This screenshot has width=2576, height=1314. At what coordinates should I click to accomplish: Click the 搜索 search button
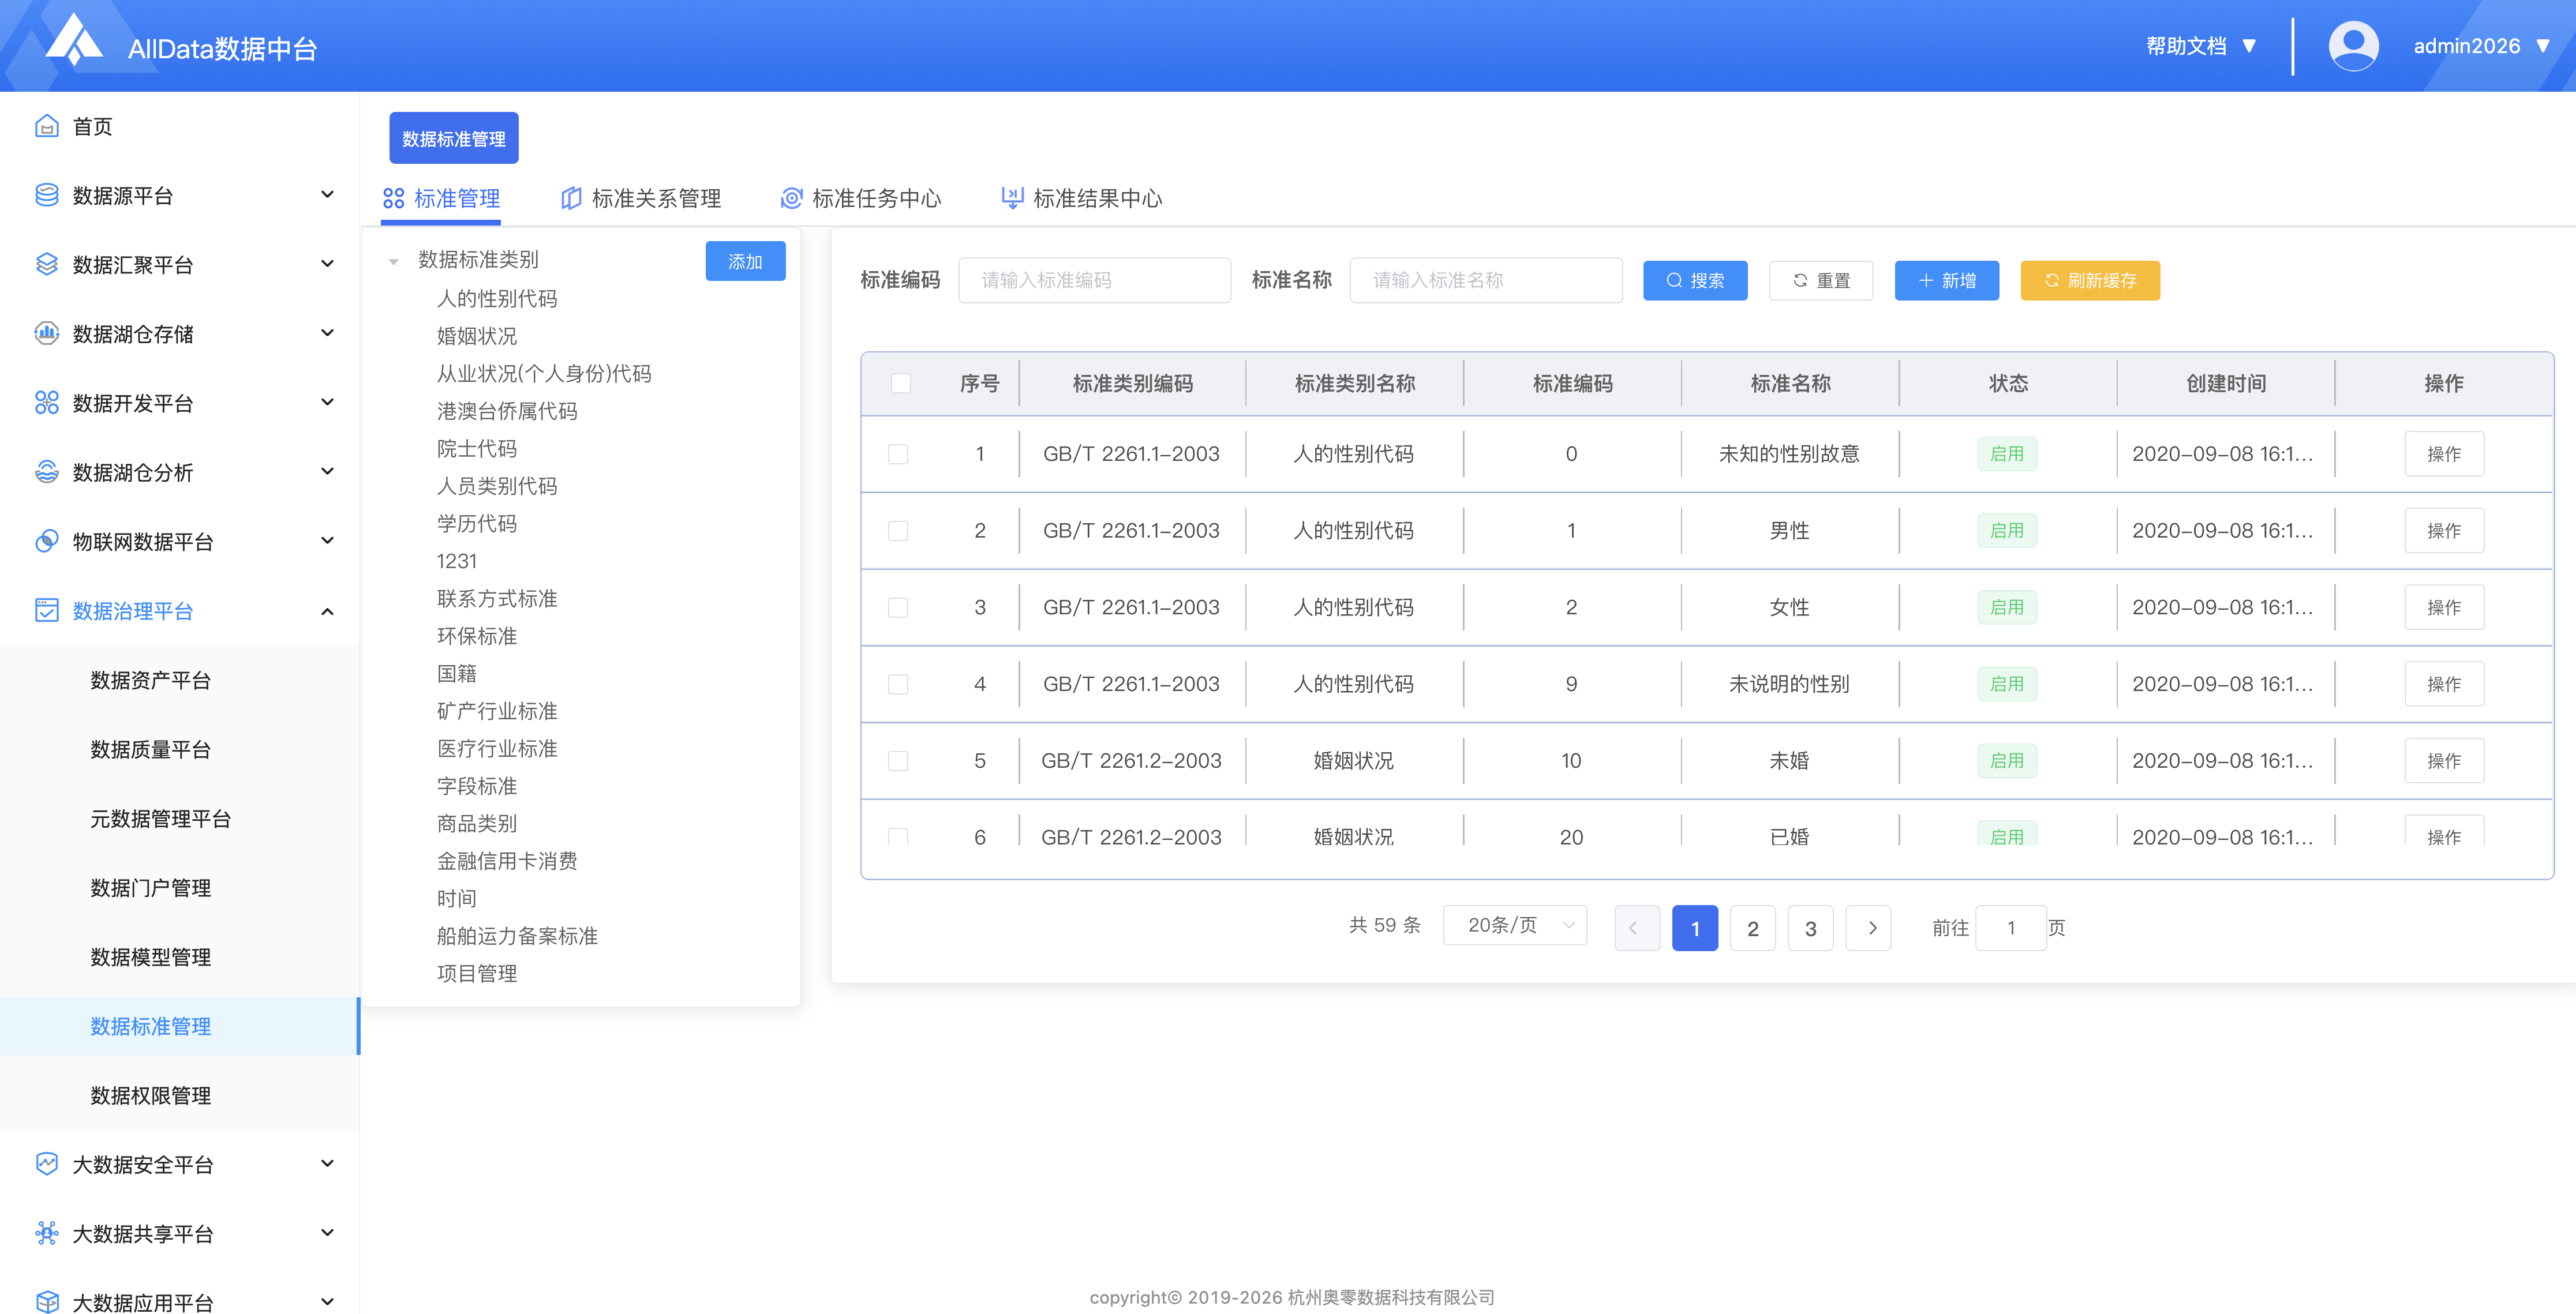1694,281
